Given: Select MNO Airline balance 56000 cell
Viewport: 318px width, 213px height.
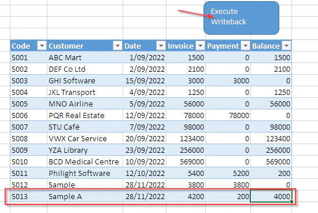Looking at the screenshot, I should click(x=271, y=104).
